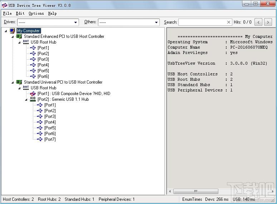Click the Enhanced PCI Host Controller card icon
Screen dimensions: 277x204
pyautogui.click(x=19, y=36)
